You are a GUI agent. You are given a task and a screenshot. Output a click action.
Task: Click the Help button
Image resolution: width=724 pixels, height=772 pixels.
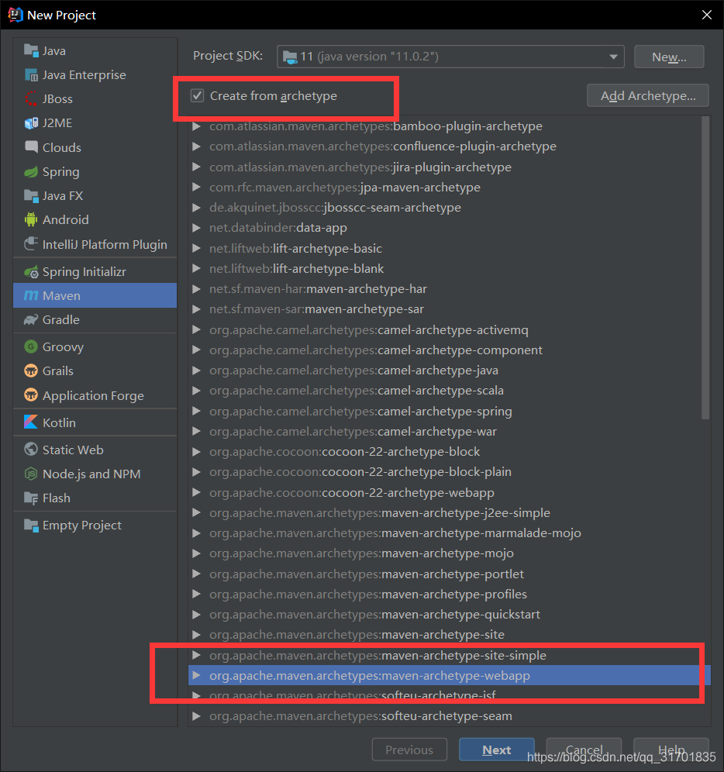pyautogui.click(x=671, y=750)
